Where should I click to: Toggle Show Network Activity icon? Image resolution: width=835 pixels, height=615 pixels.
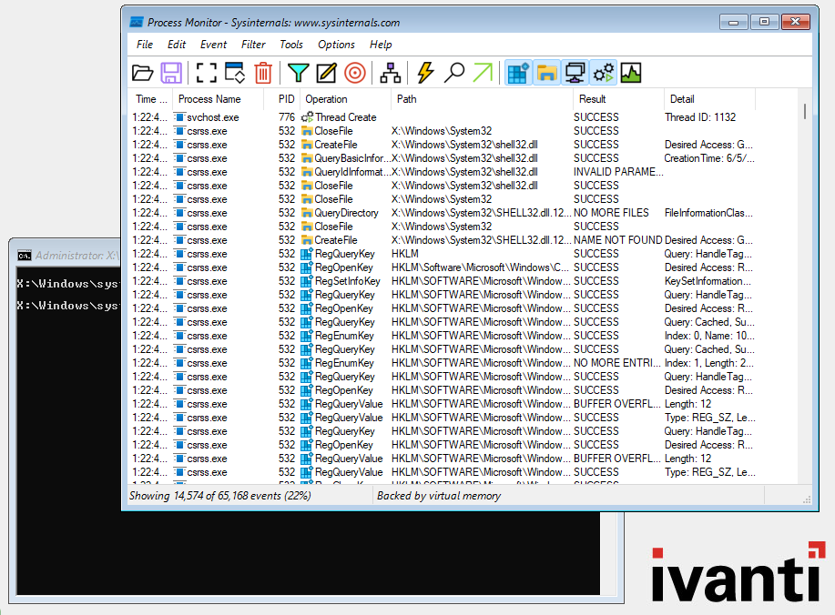[575, 73]
